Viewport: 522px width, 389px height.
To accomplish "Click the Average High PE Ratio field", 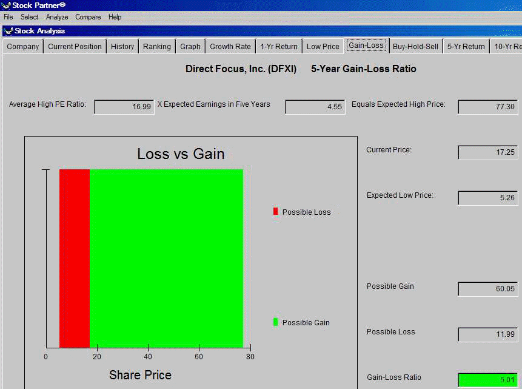I will (x=124, y=107).
